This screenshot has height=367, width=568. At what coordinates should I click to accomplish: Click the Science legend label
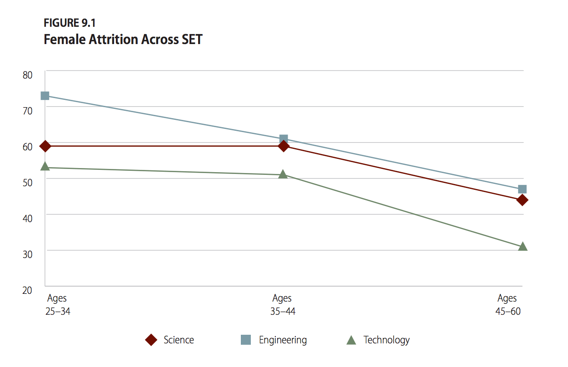(179, 340)
